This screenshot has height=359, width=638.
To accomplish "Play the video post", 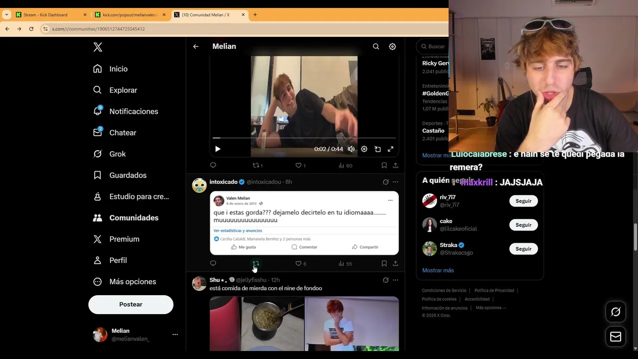I will click(217, 149).
